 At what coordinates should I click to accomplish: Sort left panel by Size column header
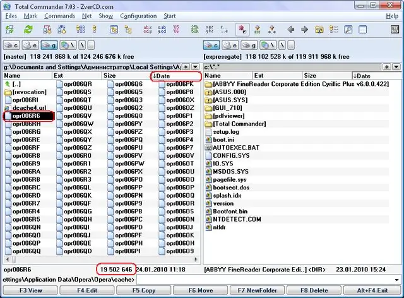click(x=126, y=76)
